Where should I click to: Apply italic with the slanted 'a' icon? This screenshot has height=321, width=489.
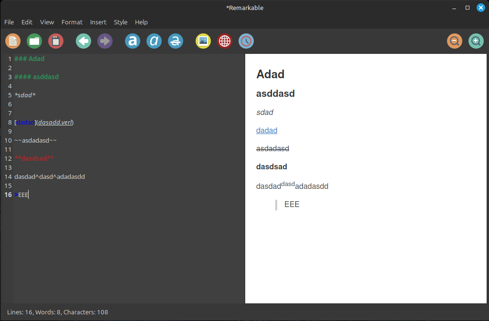tap(154, 41)
